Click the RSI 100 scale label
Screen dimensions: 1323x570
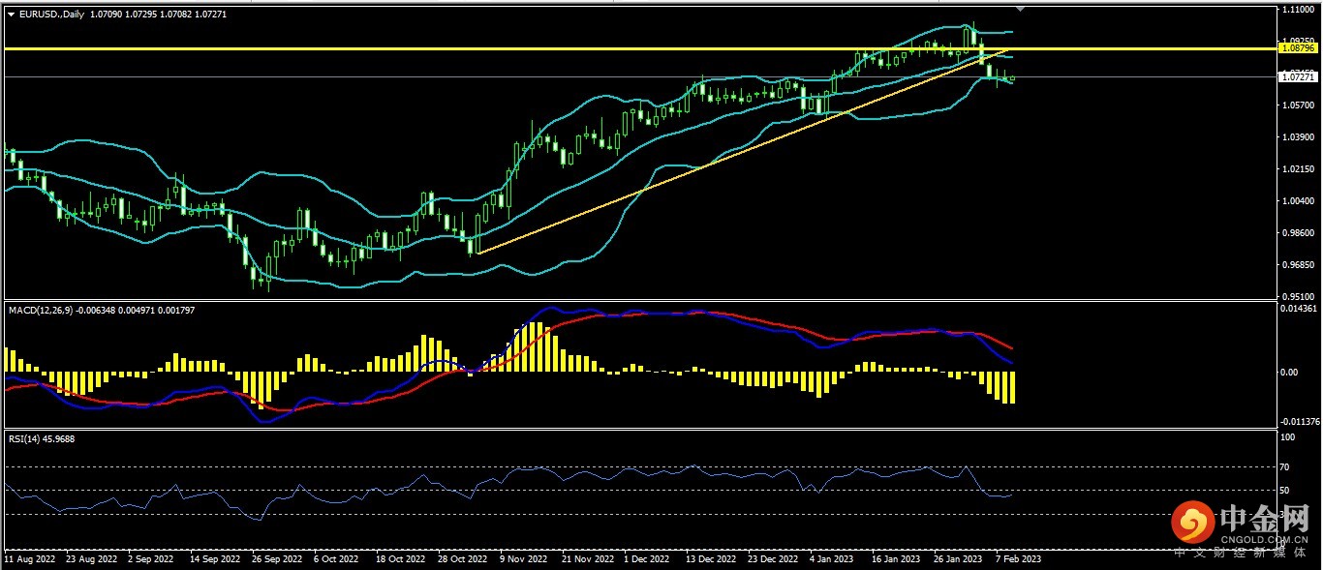tap(1286, 437)
